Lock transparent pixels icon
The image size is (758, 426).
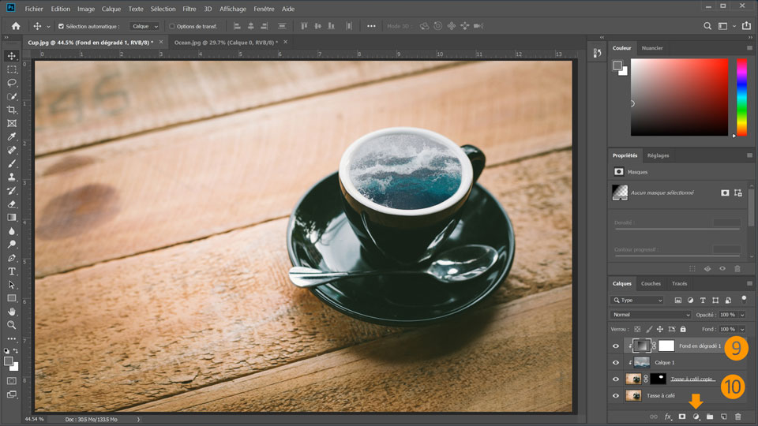click(637, 329)
